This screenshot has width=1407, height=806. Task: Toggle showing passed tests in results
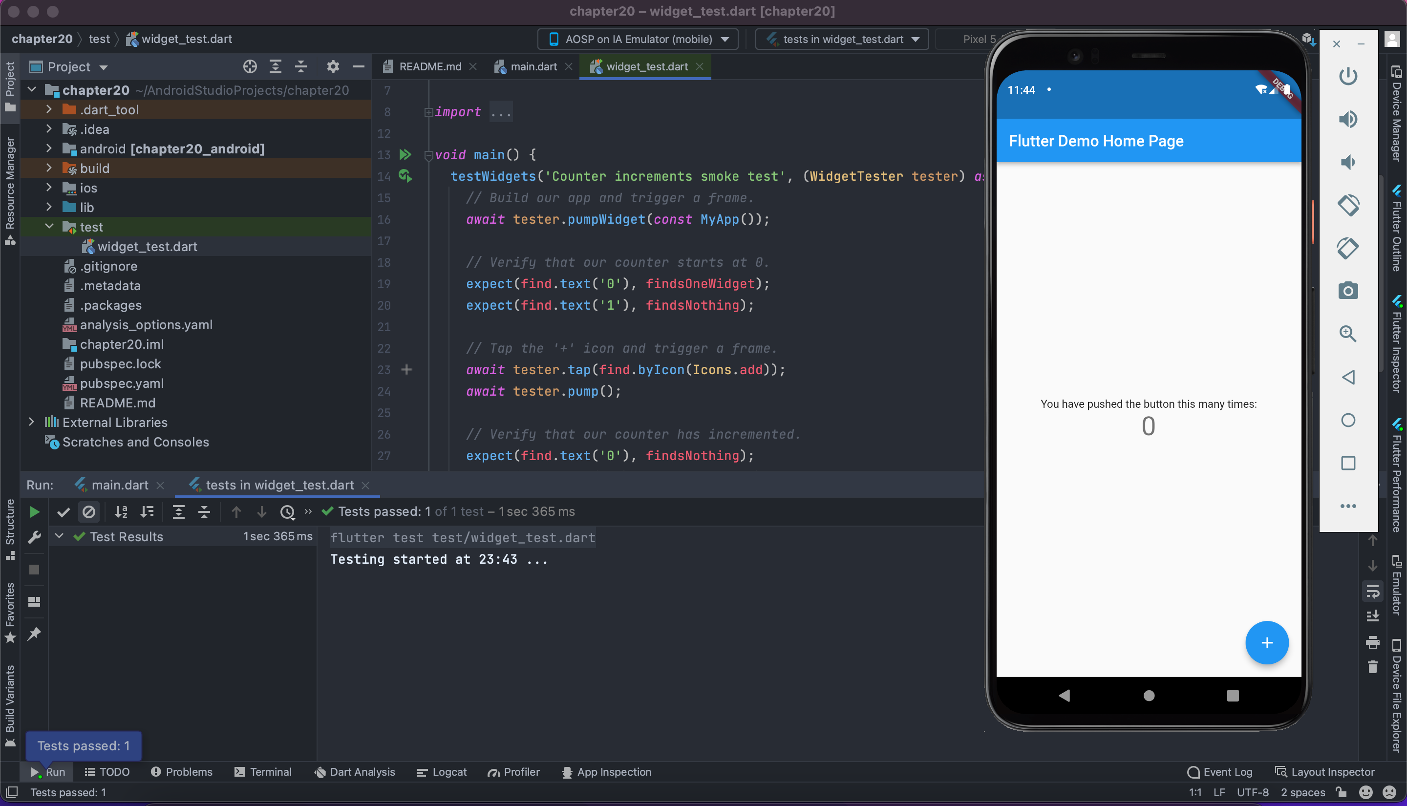click(63, 512)
